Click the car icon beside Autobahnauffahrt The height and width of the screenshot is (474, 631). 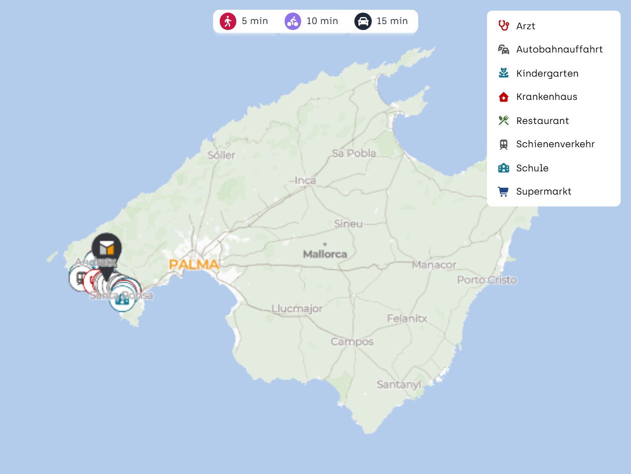pyautogui.click(x=503, y=50)
